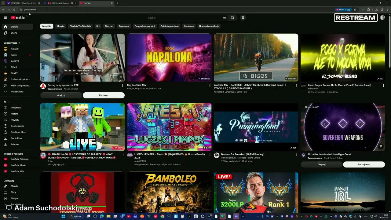Open options for ANARCHIA.GG live stream

tap(123, 155)
